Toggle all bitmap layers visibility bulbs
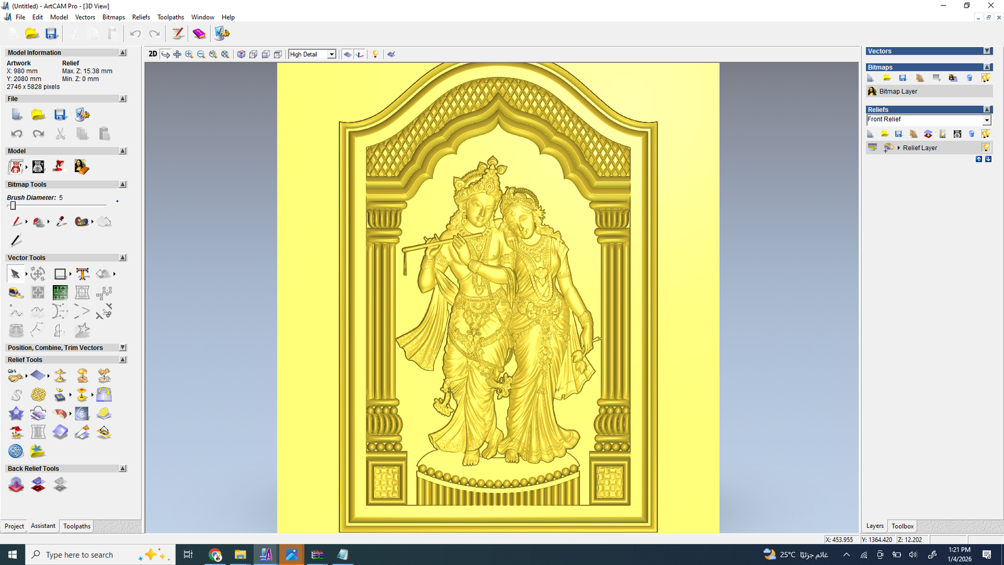This screenshot has height=565, width=1004. pyautogui.click(x=986, y=78)
